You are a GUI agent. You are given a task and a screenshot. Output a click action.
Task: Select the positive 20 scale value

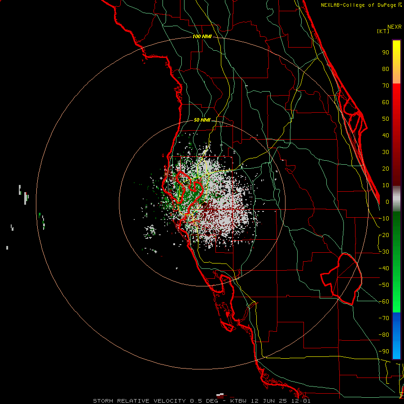386,168
